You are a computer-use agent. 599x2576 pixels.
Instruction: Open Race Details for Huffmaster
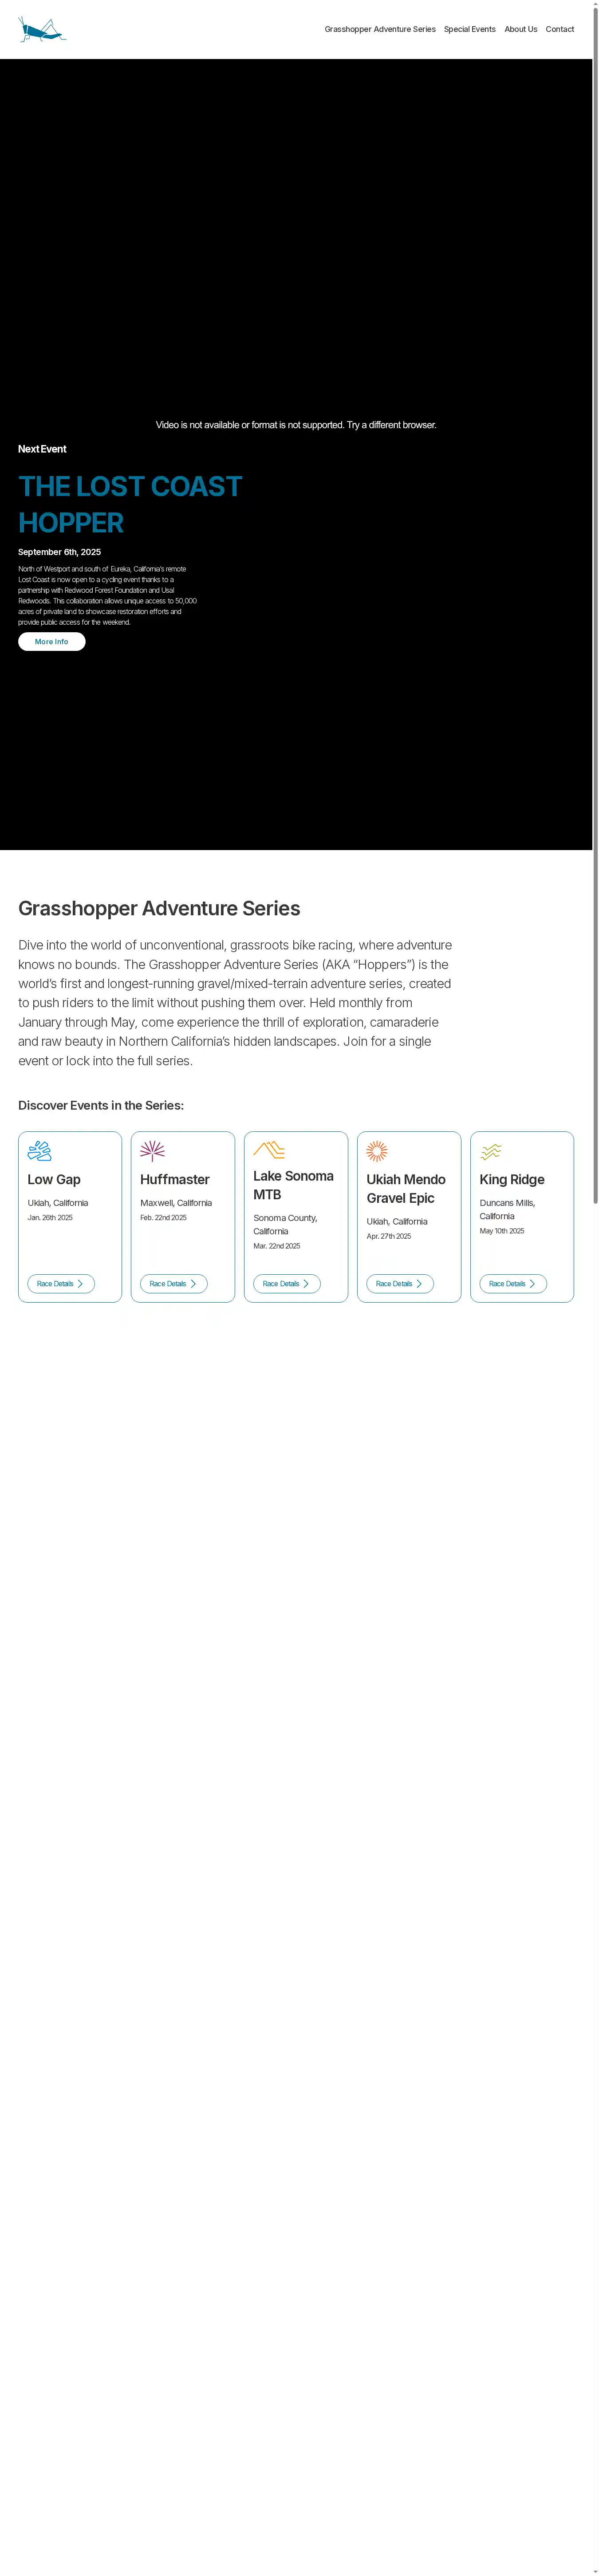(x=173, y=1283)
